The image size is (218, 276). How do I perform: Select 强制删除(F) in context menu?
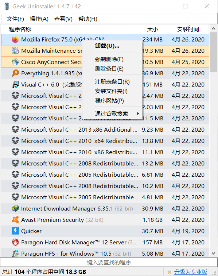tap(109, 59)
